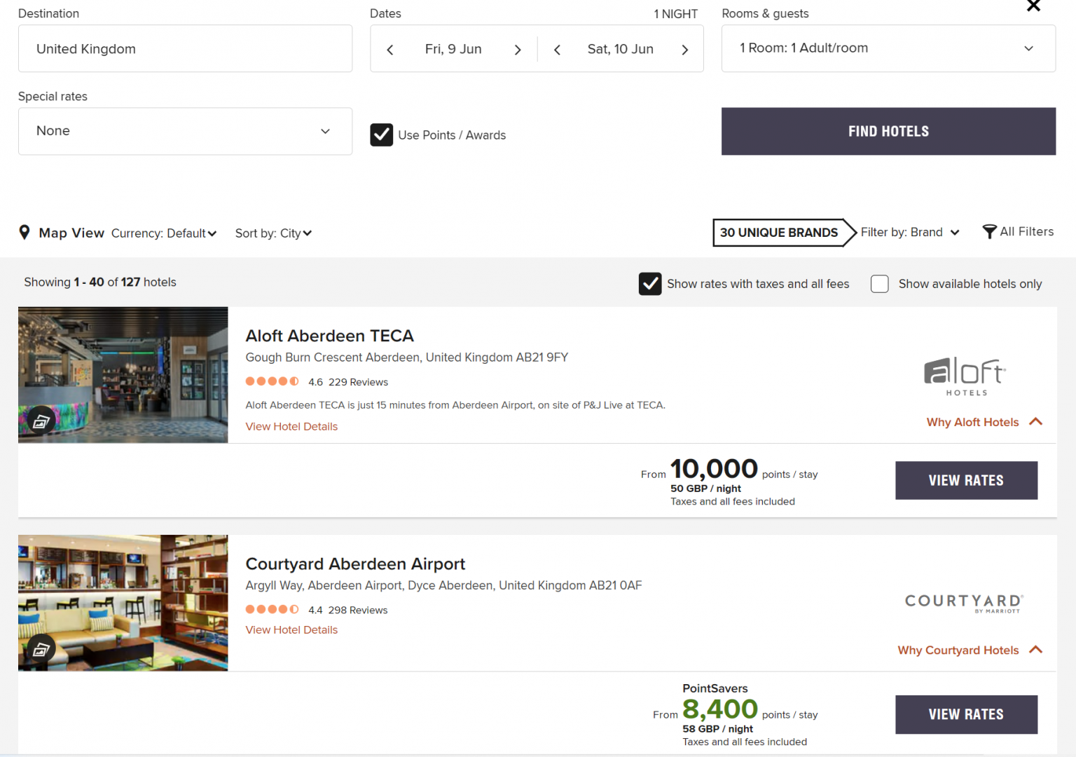Viewport: 1076px width, 757px height.
Task: Click inside the Destination field
Action: tap(185, 48)
